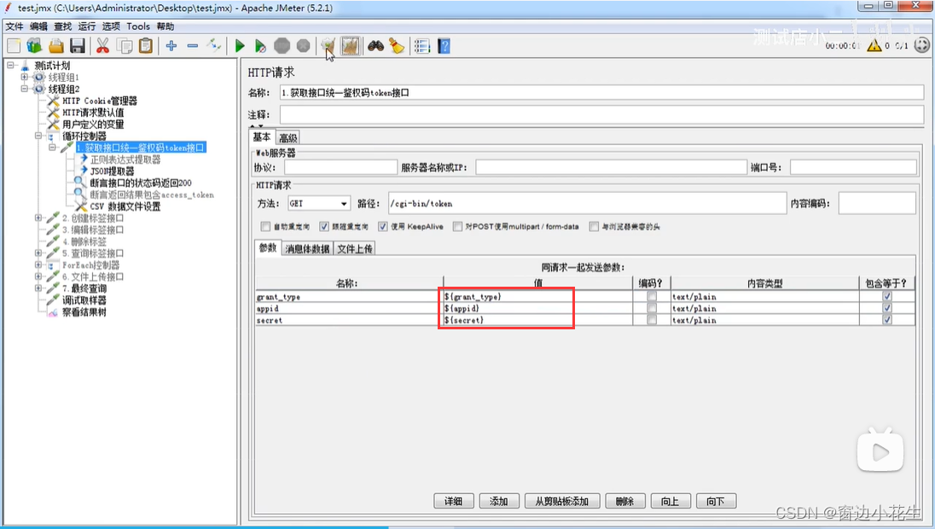Click the ${appid} value cell
Viewport: 935px width, 529px height.
coord(537,308)
